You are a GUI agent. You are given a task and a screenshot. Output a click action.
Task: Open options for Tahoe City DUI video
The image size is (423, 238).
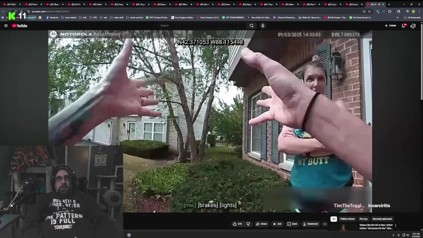[x=395, y=225]
